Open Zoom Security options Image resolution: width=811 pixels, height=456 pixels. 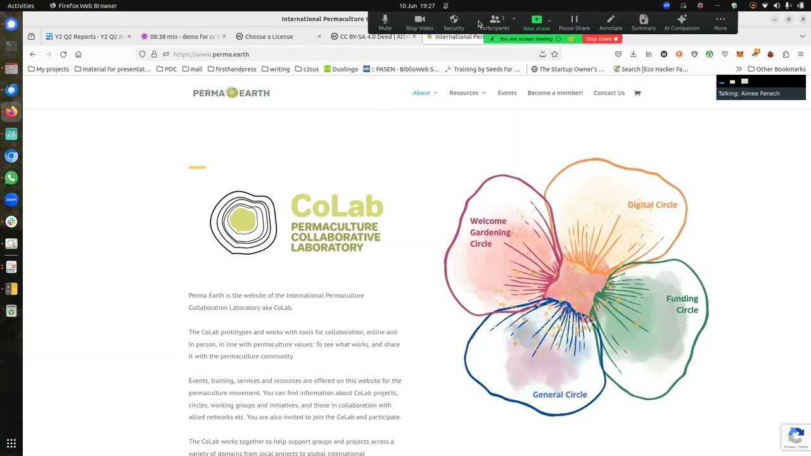tap(454, 23)
